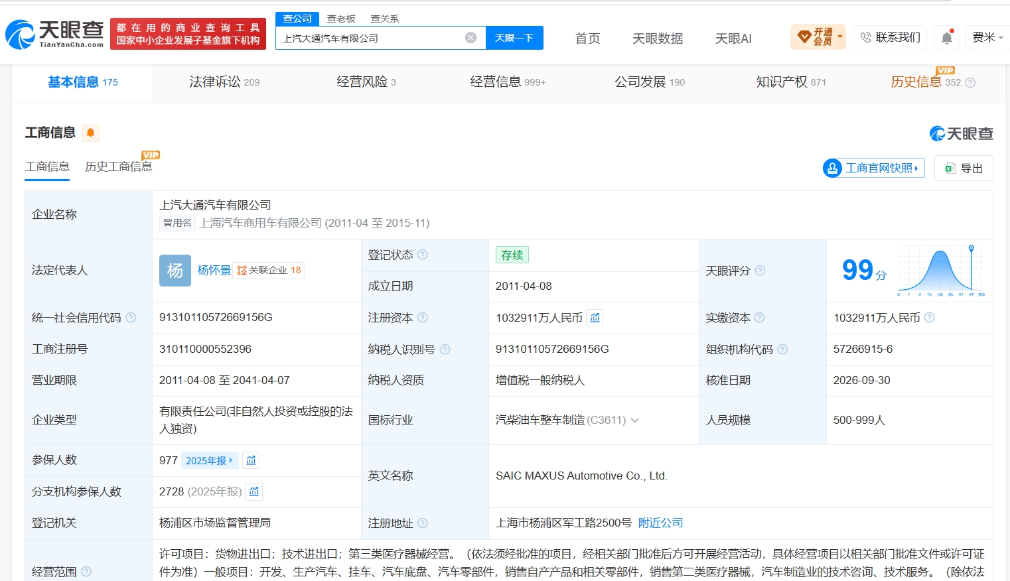Open the 工商官网快照 snapshot button
The image size is (1010, 581).
coord(874,168)
